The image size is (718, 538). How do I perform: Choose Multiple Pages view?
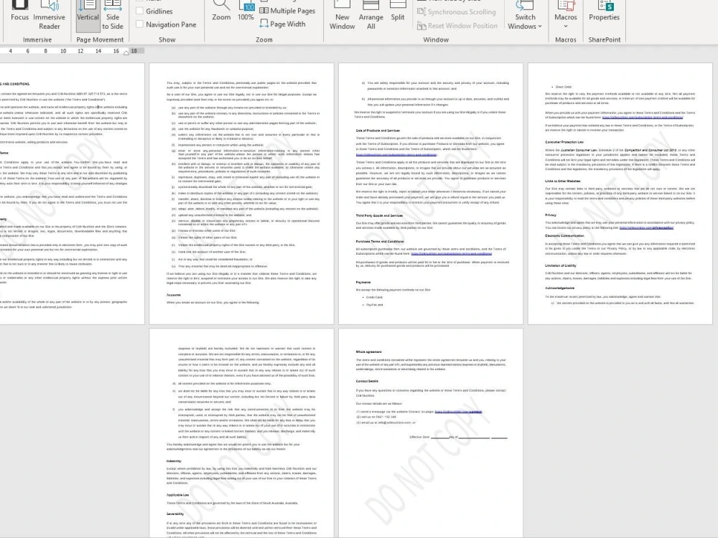288,11
